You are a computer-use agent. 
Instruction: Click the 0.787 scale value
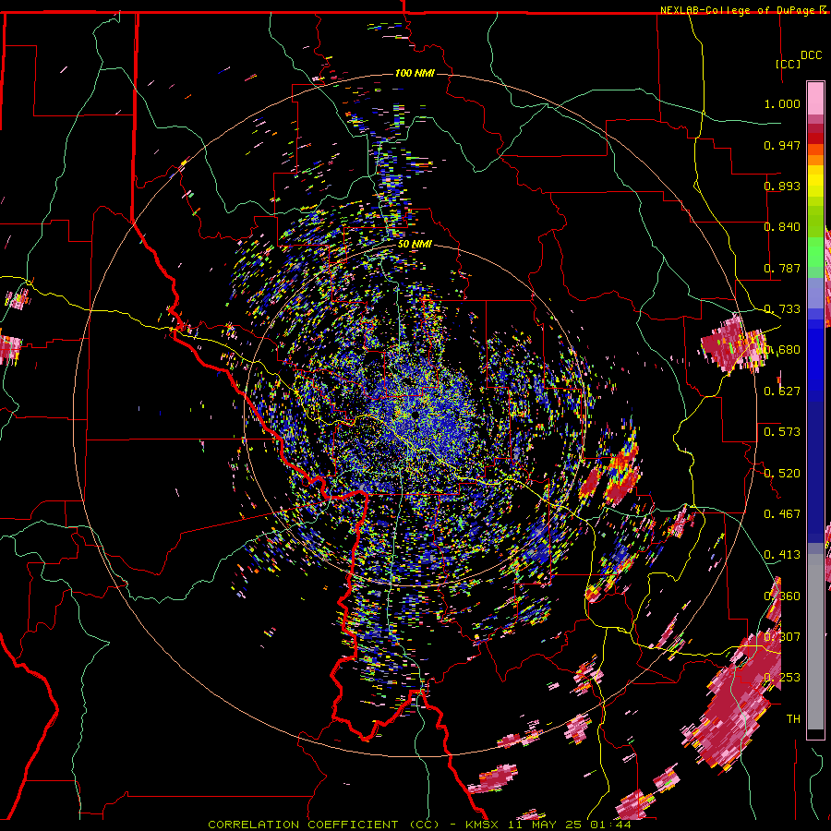pos(782,268)
